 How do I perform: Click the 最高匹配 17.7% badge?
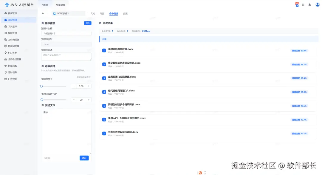[x=299, y=120]
